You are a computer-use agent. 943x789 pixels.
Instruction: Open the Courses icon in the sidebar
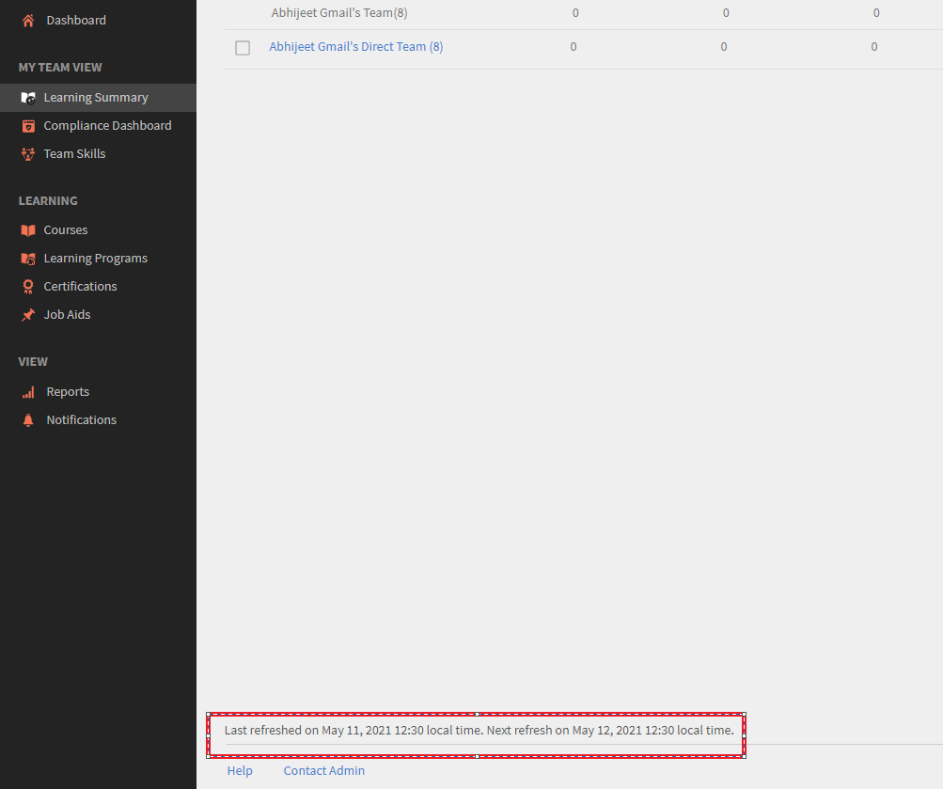[x=28, y=229]
